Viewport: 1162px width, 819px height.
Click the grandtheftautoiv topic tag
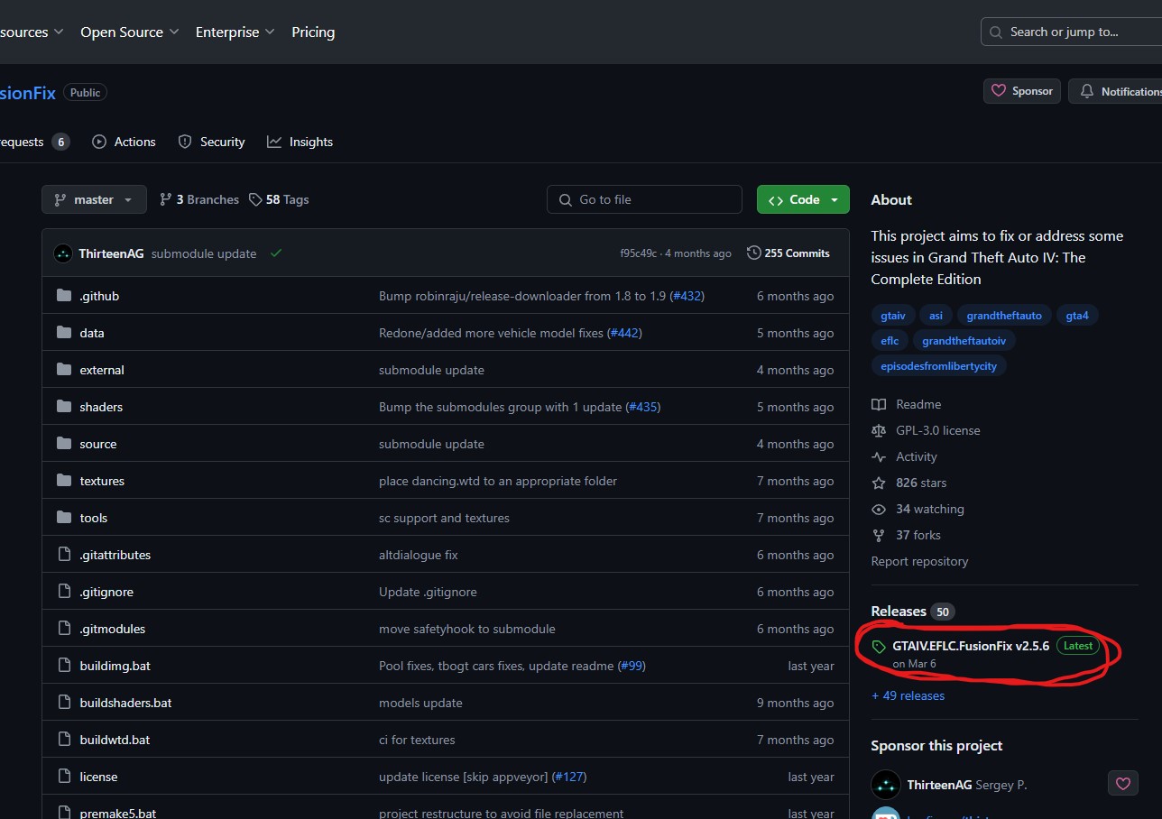[x=964, y=341]
